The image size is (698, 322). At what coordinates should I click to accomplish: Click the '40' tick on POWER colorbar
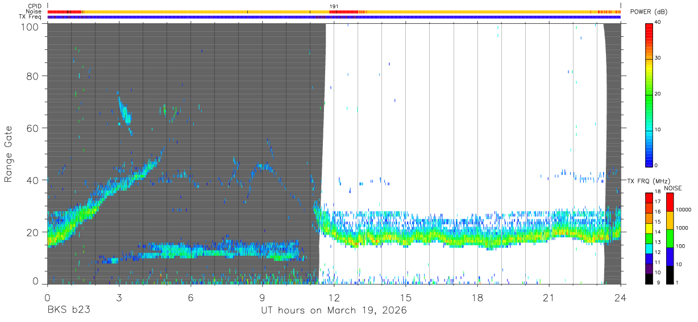(659, 23)
